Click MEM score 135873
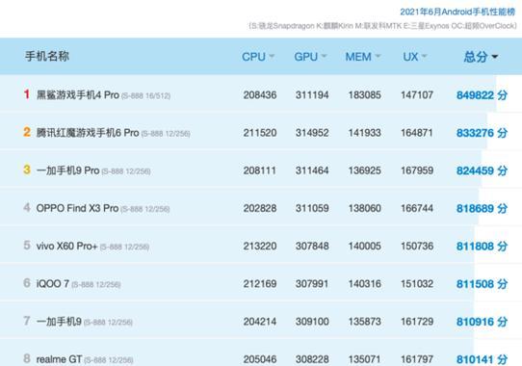The width and height of the screenshot is (522, 366). click(x=365, y=322)
